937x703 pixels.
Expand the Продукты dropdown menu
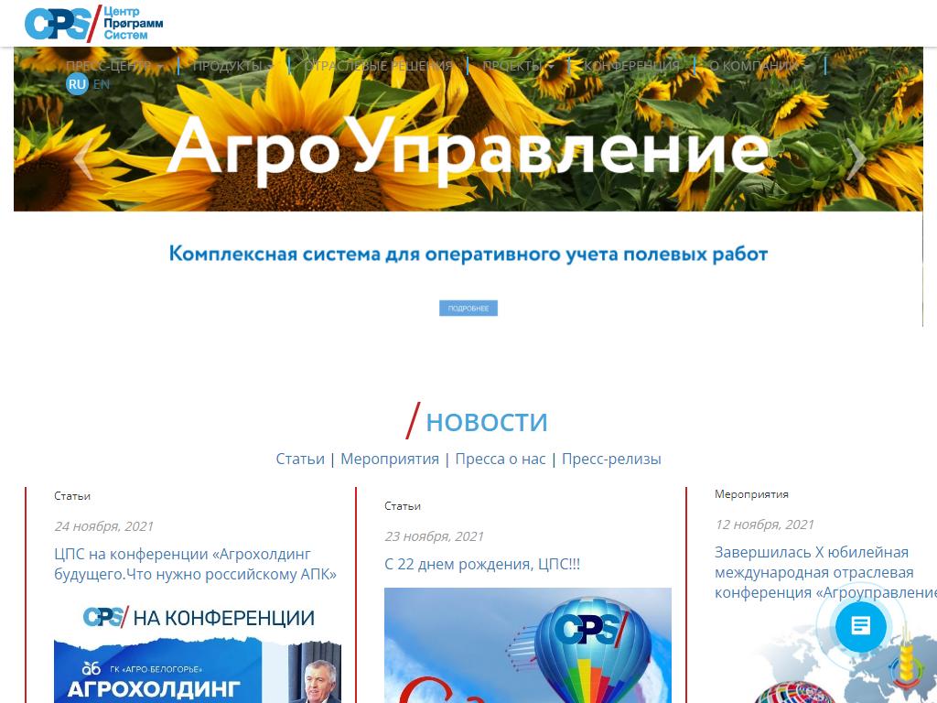(x=232, y=66)
